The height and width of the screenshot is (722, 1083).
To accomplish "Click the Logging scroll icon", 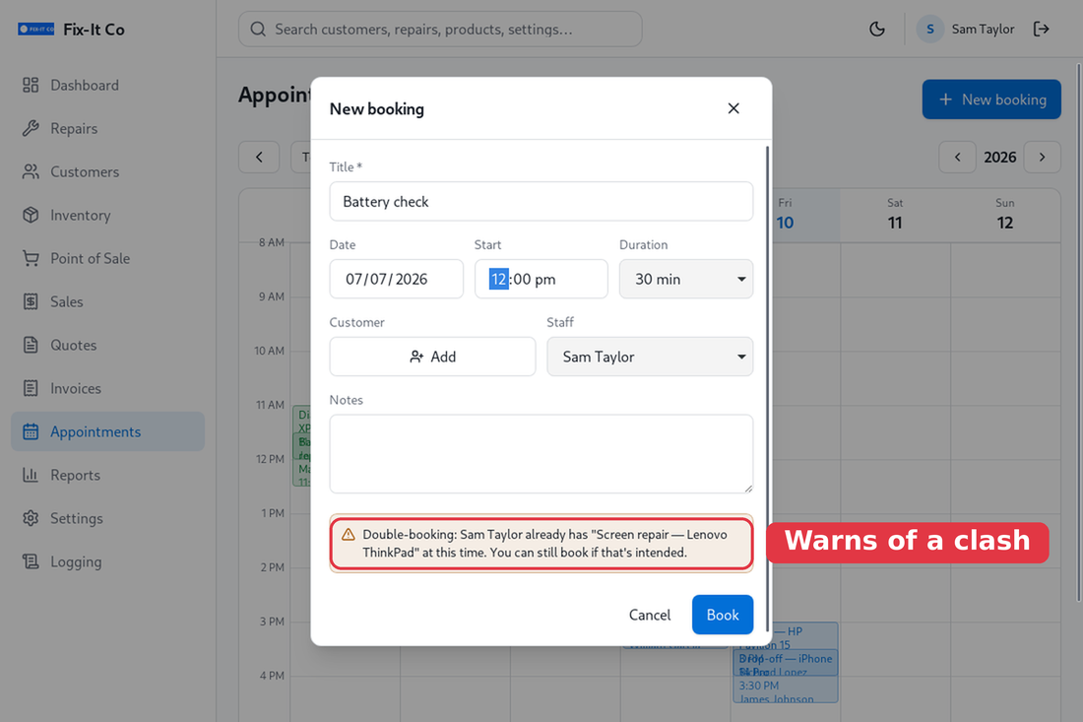I will tap(31, 561).
